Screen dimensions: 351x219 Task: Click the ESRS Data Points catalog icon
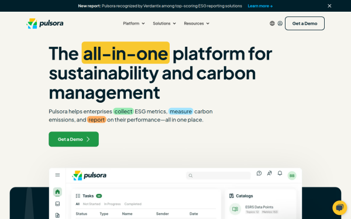(235, 209)
